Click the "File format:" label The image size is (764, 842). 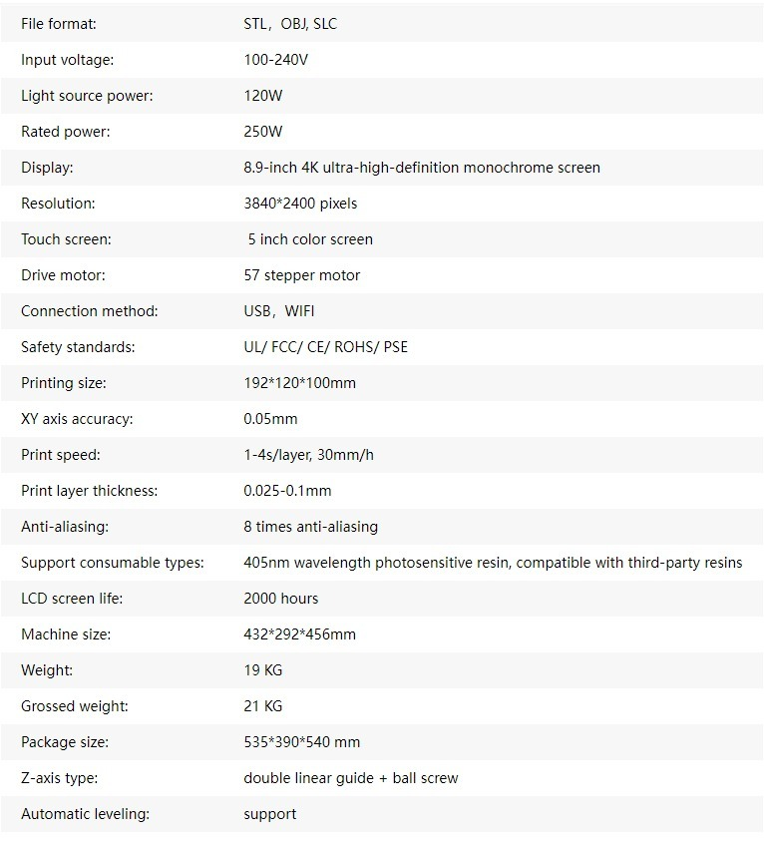pyautogui.click(x=59, y=24)
